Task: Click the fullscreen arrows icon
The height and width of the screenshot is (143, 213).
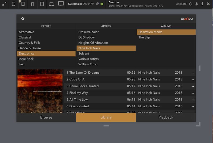Action: click(x=4, y=4)
